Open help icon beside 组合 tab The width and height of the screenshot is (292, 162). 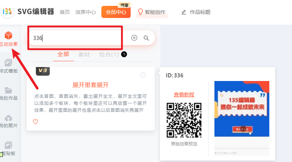coord(124,54)
